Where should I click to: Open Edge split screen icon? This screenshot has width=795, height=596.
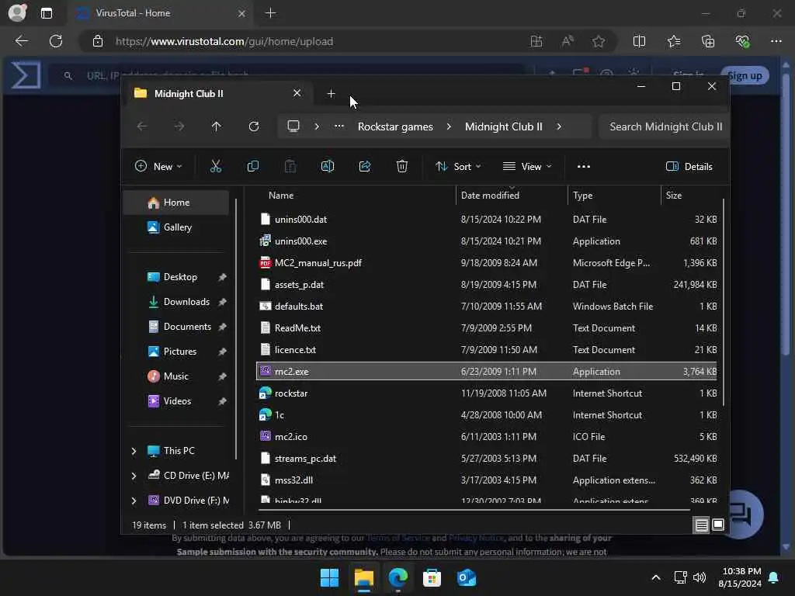[640, 41]
